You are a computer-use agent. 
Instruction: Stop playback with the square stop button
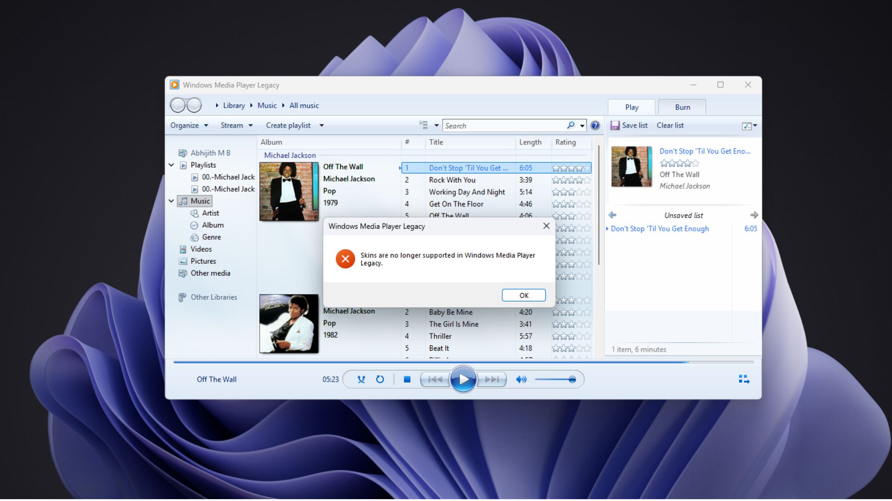(x=407, y=379)
